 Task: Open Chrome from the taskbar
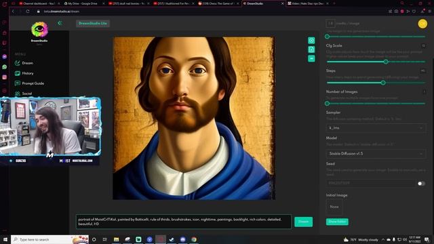[194, 239]
